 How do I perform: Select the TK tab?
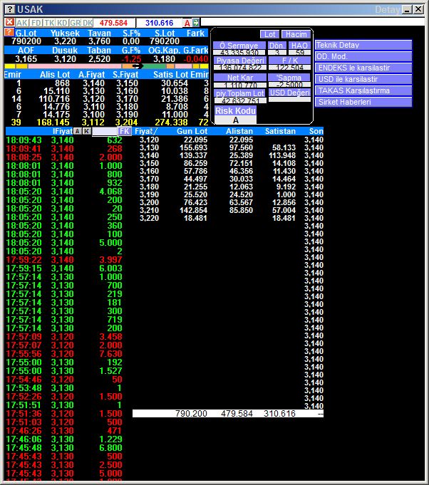pyautogui.click(x=49, y=23)
